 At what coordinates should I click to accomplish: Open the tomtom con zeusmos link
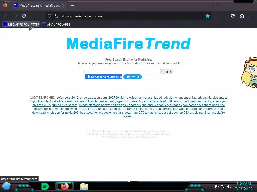[x=201, y=109]
